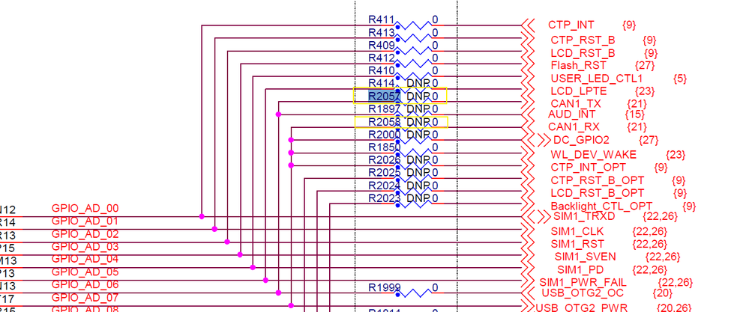Click the page reference {5} beside USER_LED_CTL1
Viewport: 749px width, 312px height.
680,78
